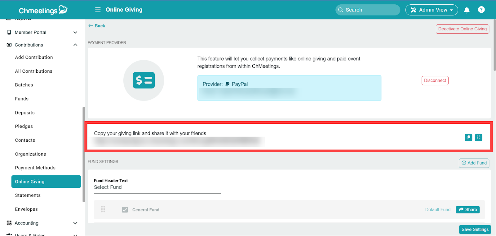The image size is (496, 236).
Task: Click the online giving dollar icon
Action: pyautogui.click(x=144, y=80)
